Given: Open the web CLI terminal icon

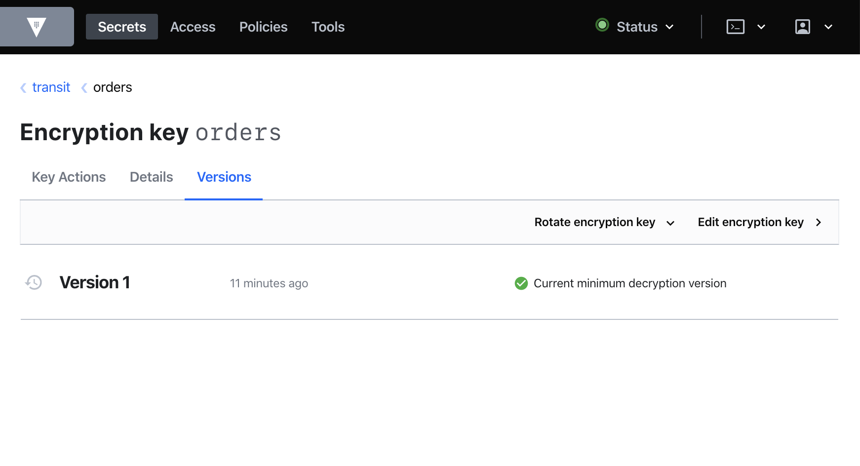Looking at the screenshot, I should tap(735, 27).
